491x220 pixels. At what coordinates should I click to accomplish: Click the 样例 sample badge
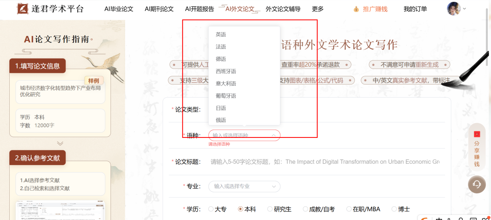tap(93, 81)
